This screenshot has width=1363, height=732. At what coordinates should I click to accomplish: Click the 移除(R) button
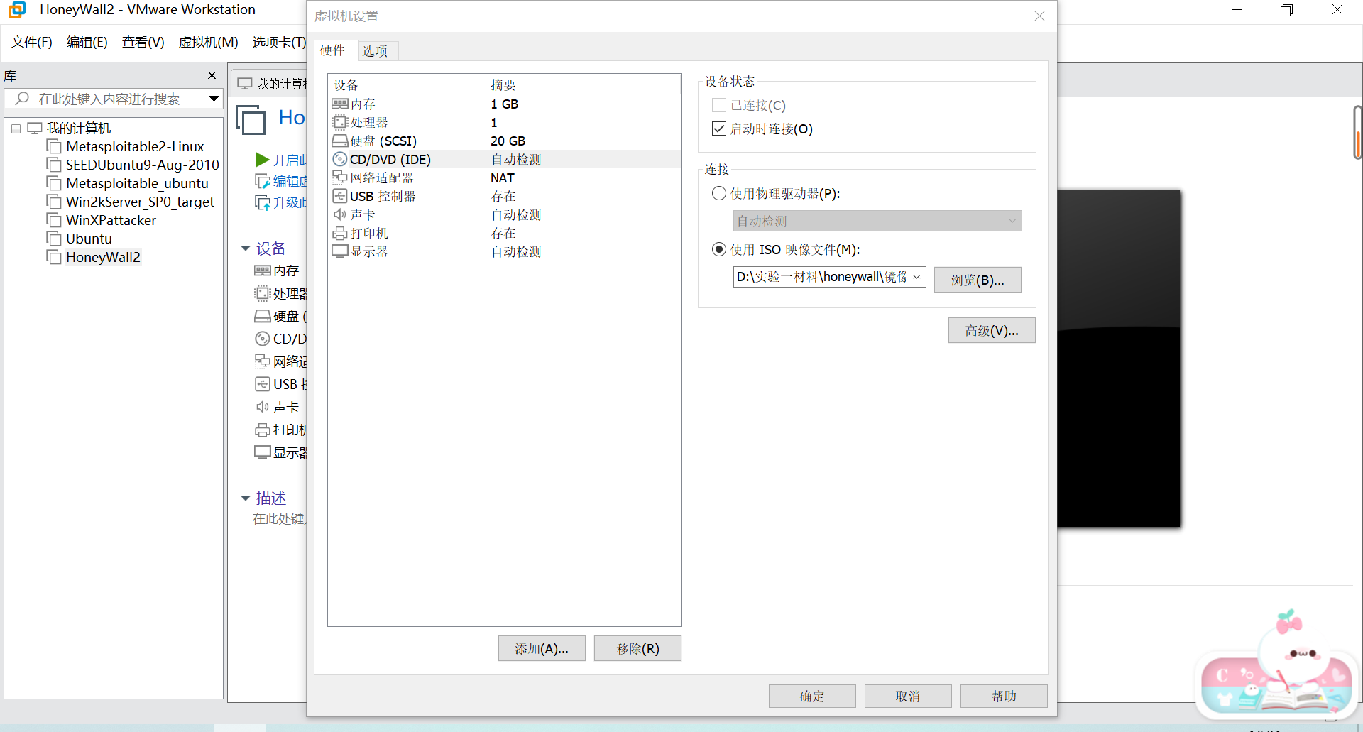point(637,648)
